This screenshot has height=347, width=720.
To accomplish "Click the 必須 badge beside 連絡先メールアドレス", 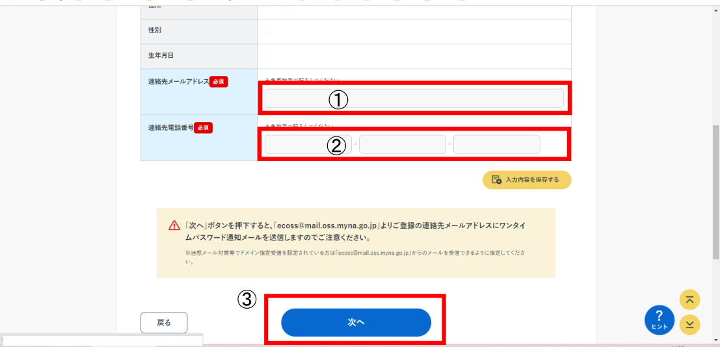I will point(219,82).
